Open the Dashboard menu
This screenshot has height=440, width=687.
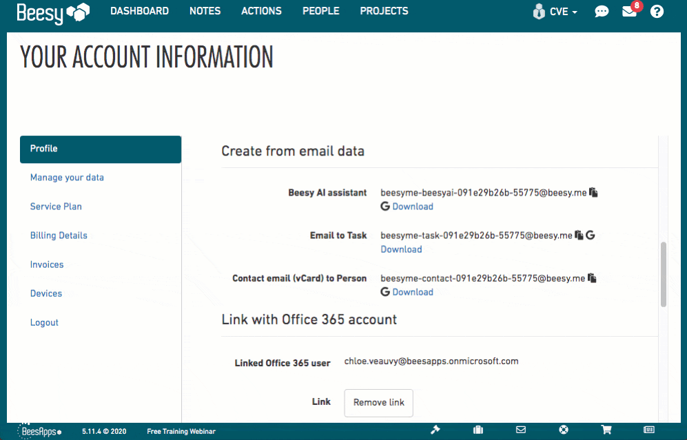point(139,11)
